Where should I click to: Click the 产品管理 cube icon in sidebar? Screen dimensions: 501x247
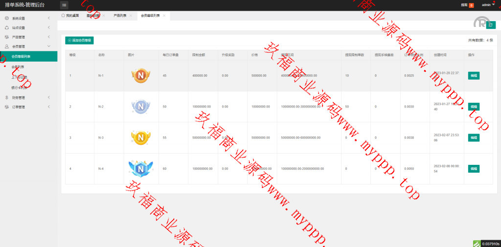[7, 37]
